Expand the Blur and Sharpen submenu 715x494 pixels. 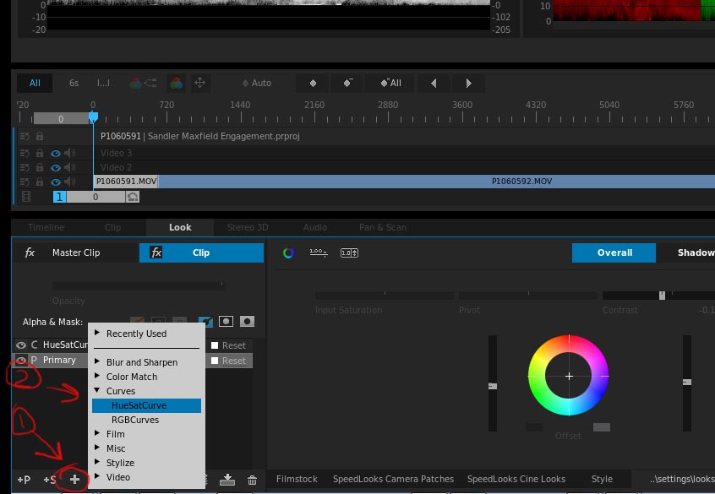click(141, 362)
